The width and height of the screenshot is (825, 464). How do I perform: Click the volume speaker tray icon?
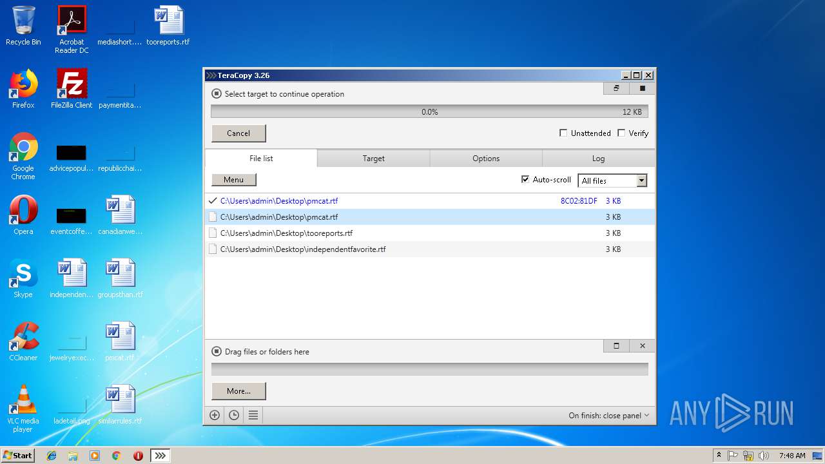click(763, 456)
